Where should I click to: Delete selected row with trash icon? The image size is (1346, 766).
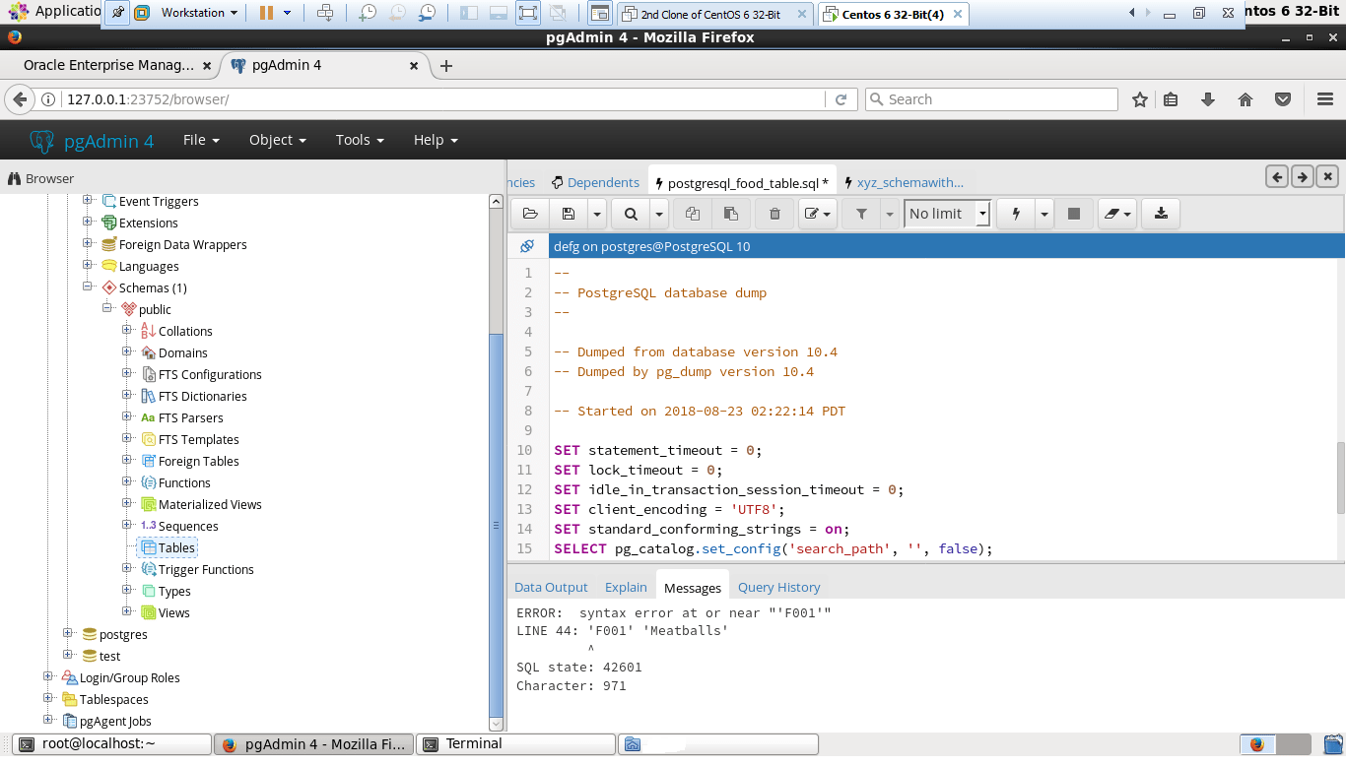pos(774,214)
